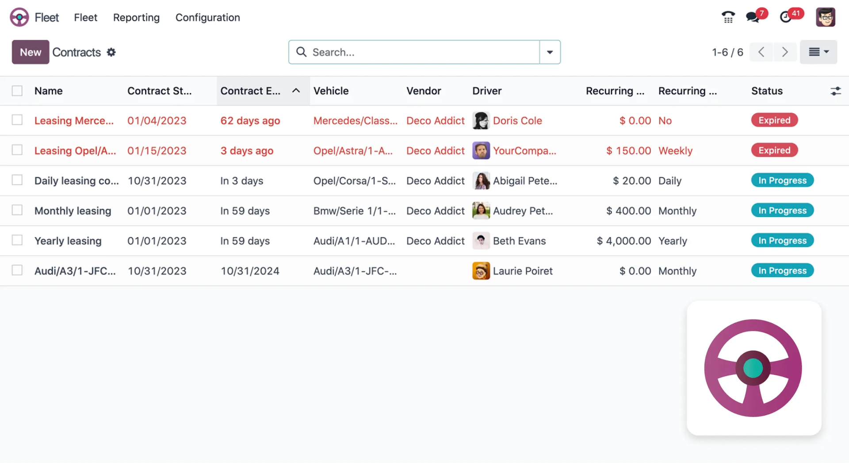This screenshot has width=849, height=463.
Task: Click Beth Evans' driver avatar
Action: tap(481, 241)
